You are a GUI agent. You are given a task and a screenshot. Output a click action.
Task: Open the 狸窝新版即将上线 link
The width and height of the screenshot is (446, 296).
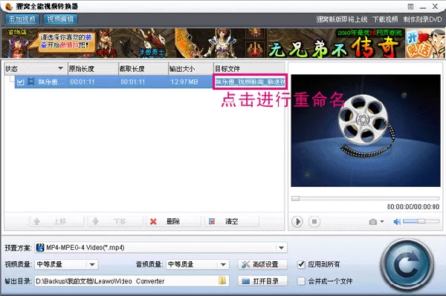342,19
